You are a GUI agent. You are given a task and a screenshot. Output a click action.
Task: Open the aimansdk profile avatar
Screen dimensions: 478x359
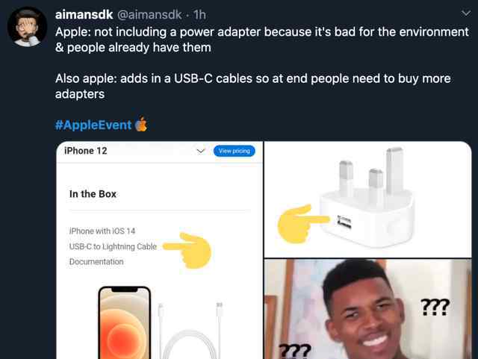[27, 27]
